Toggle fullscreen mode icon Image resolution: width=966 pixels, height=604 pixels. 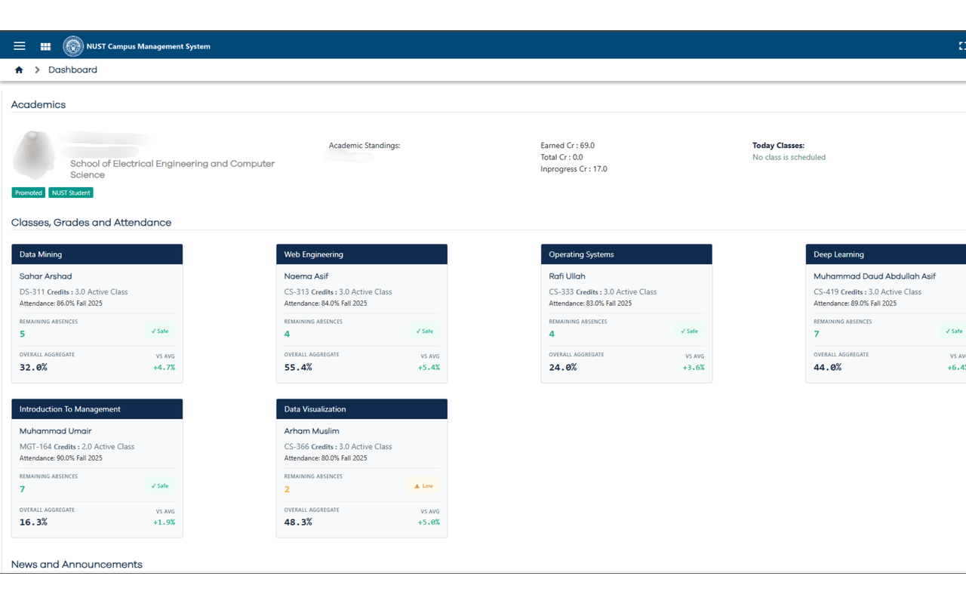pos(961,46)
